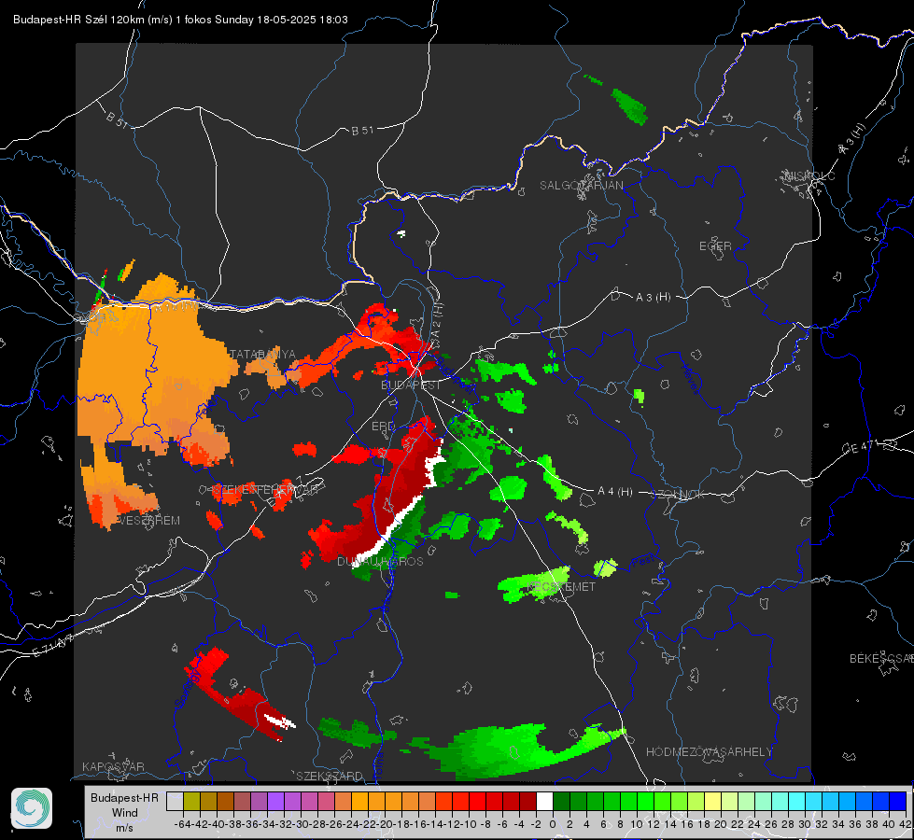Click the HODMEZOVASARHELY city label
The image size is (914, 840).
pos(709,752)
